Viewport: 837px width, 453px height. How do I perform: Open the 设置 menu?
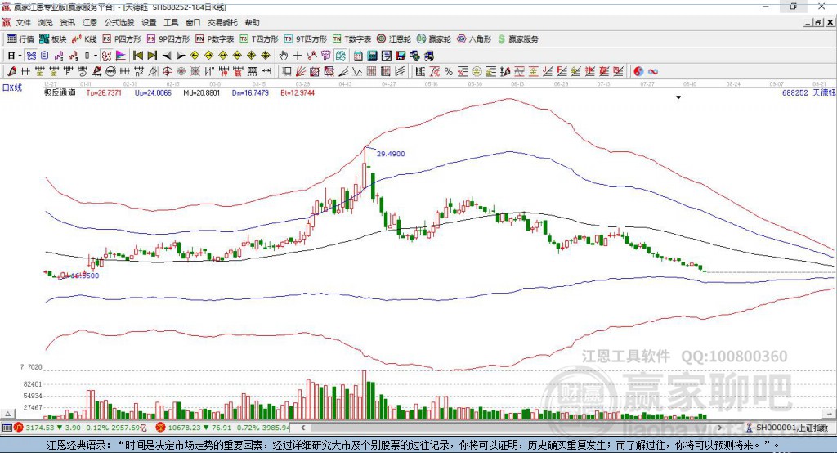click(149, 22)
